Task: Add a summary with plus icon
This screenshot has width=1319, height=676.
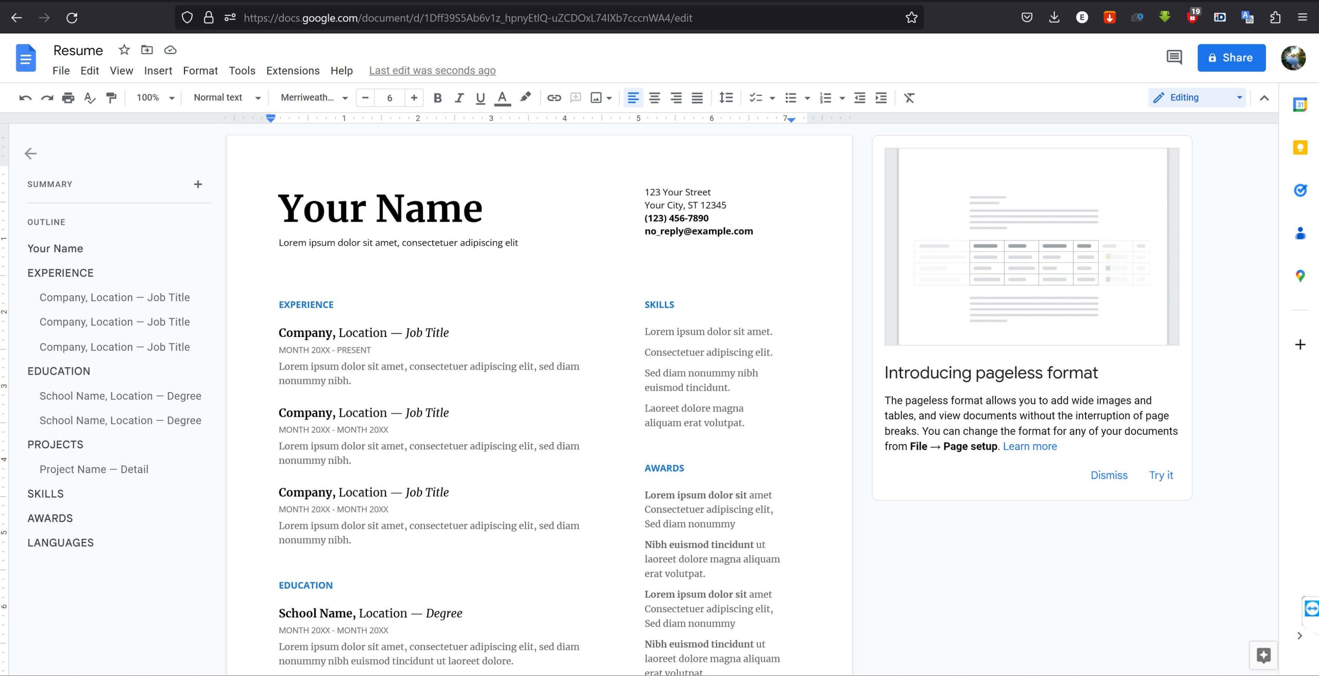Action: [198, 184]
